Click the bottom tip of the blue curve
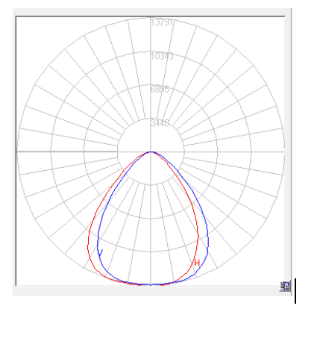The image size is (320, 338). [151, 284]
